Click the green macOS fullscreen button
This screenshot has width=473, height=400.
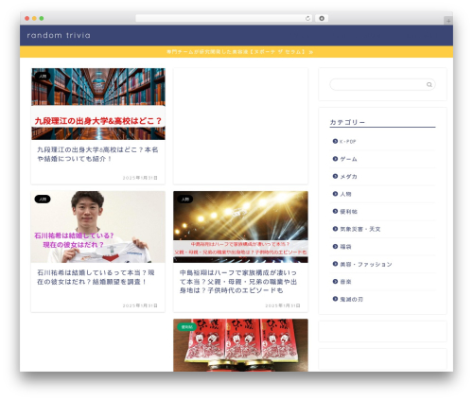click(42, 18)
